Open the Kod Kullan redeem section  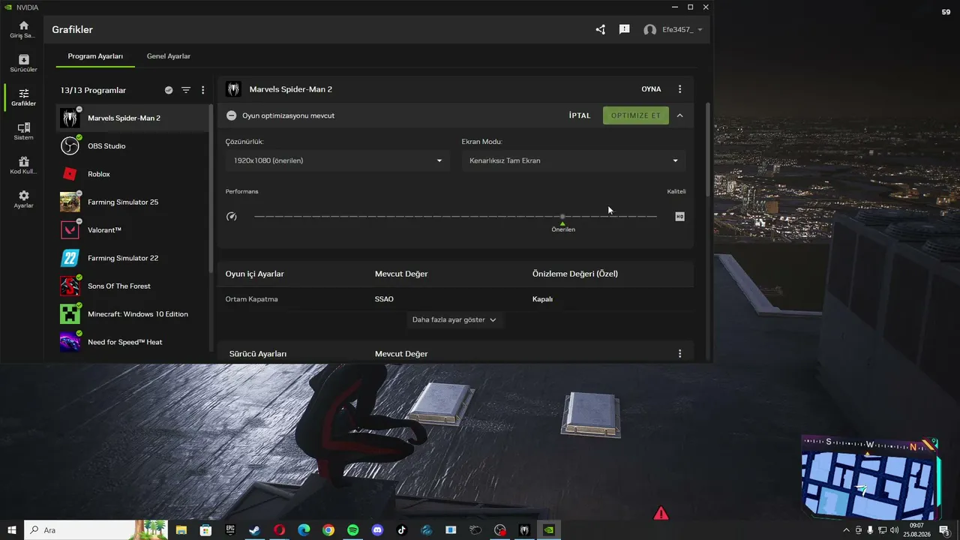coord(24,166)
